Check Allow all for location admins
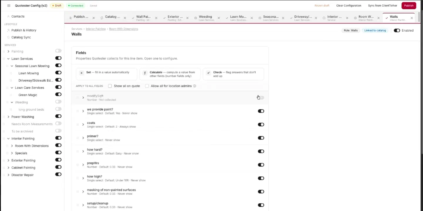Screen dimensions: 423x211 point(147,86)
